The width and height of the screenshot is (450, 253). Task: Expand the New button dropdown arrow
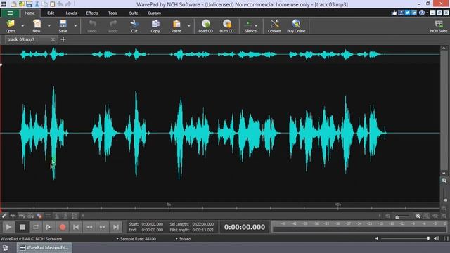point(49,26)
